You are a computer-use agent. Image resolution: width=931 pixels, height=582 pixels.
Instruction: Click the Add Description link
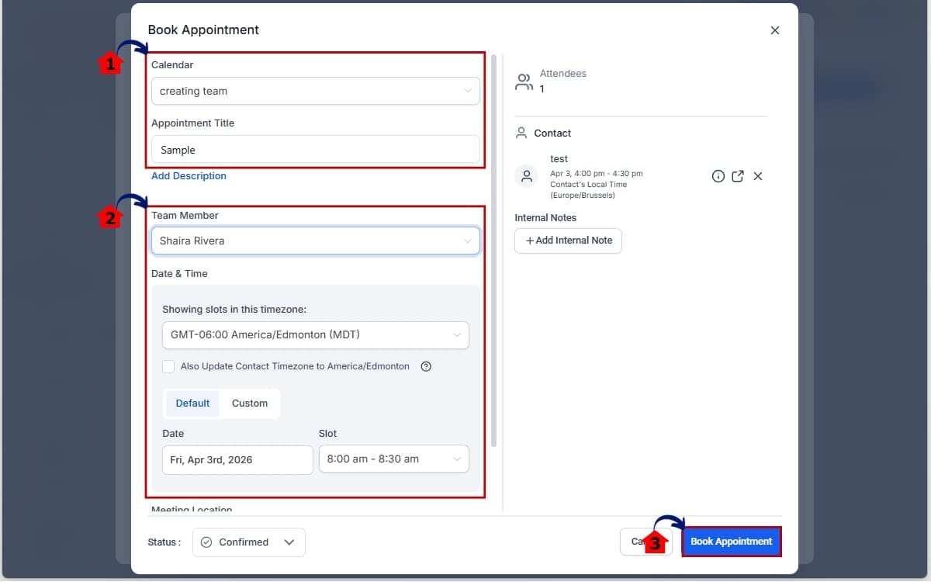point(189,176)
